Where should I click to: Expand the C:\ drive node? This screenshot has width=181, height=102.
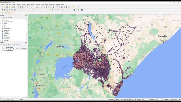1,25
